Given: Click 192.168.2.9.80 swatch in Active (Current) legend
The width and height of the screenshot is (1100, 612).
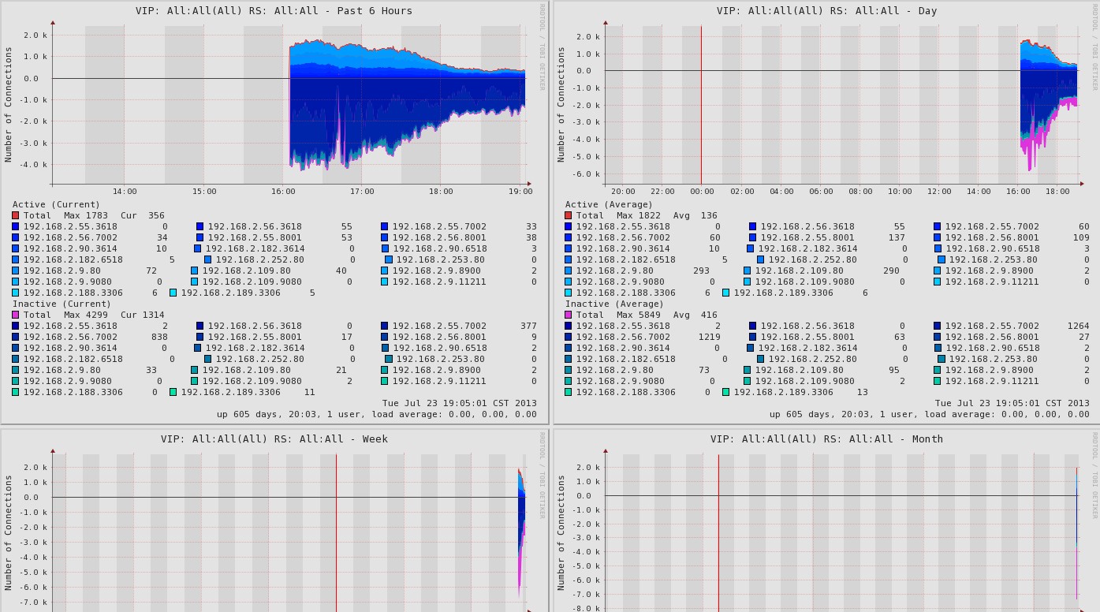Looking at the screenshot, I should pos(16,271).
